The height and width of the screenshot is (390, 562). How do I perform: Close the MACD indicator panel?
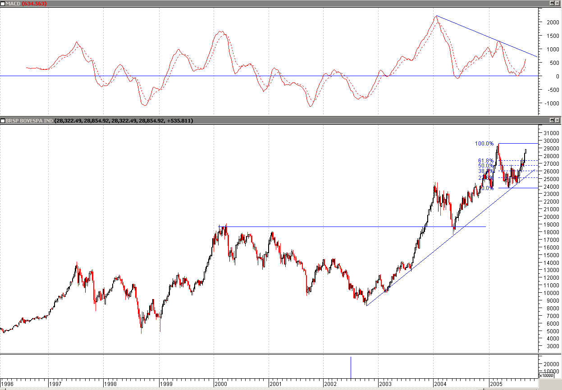pos(557,3)
